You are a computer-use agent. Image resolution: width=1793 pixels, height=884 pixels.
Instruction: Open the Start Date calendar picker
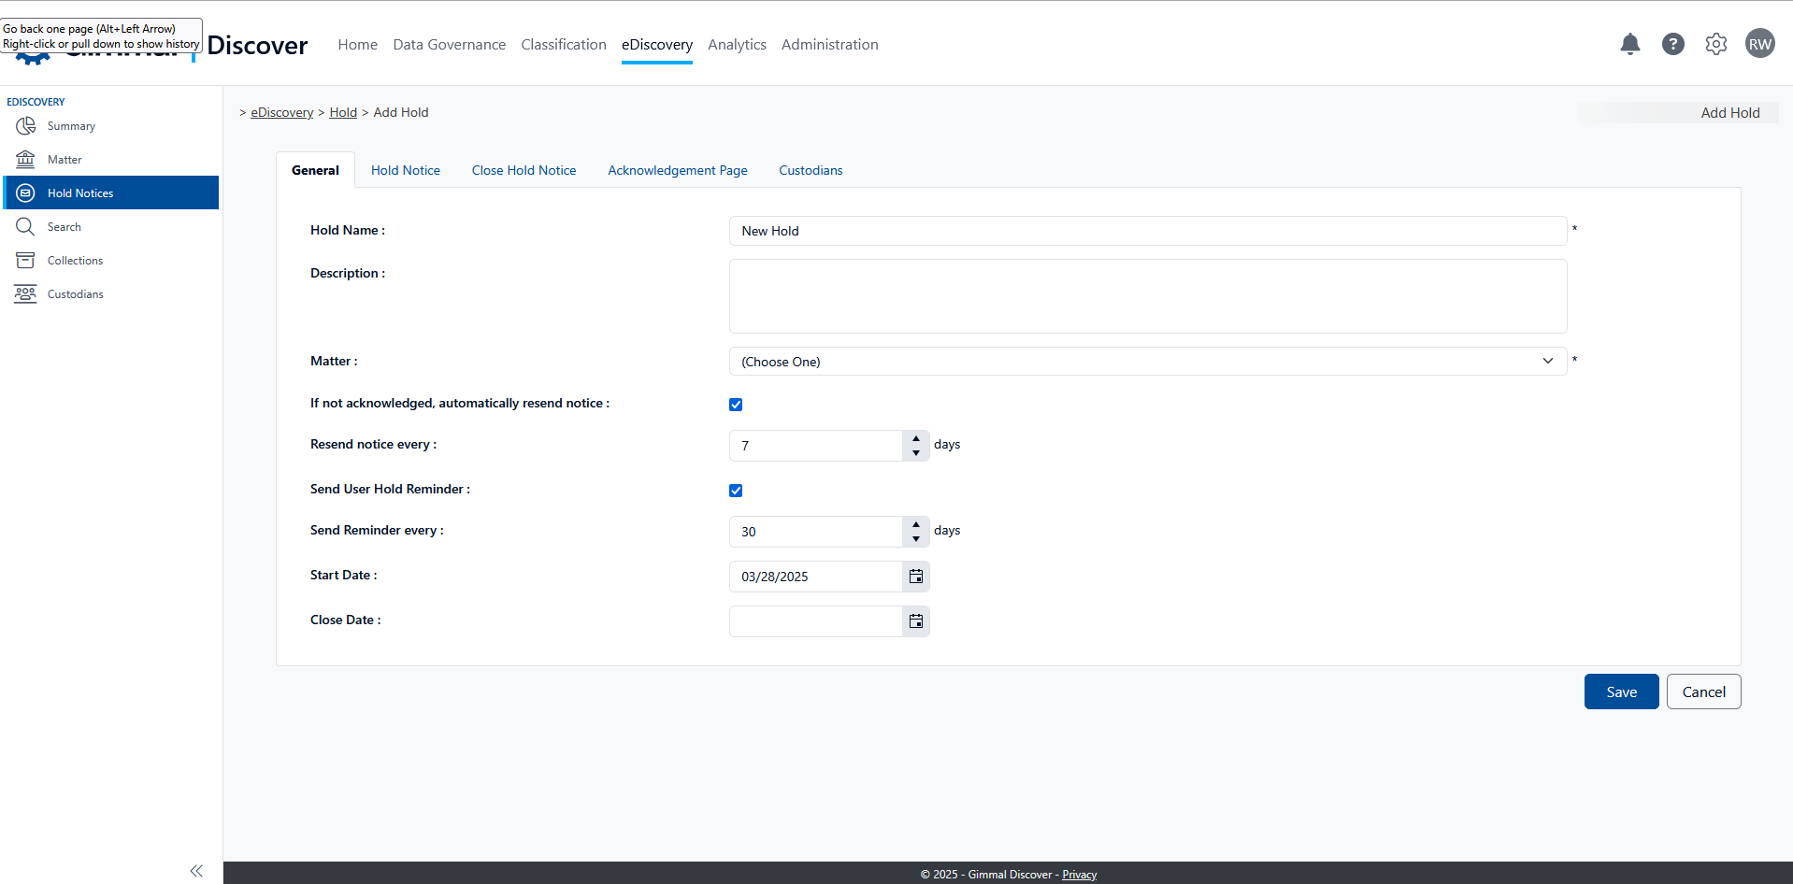(916, 577)
